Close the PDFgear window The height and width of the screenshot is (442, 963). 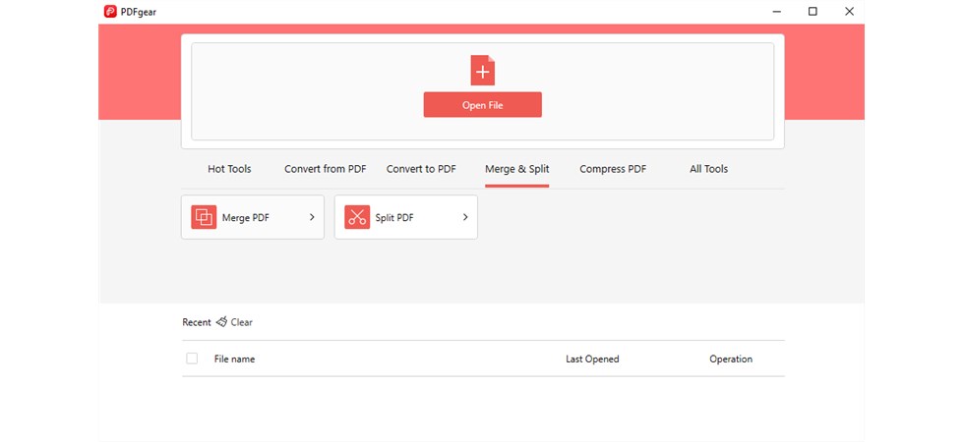[849, 11]
